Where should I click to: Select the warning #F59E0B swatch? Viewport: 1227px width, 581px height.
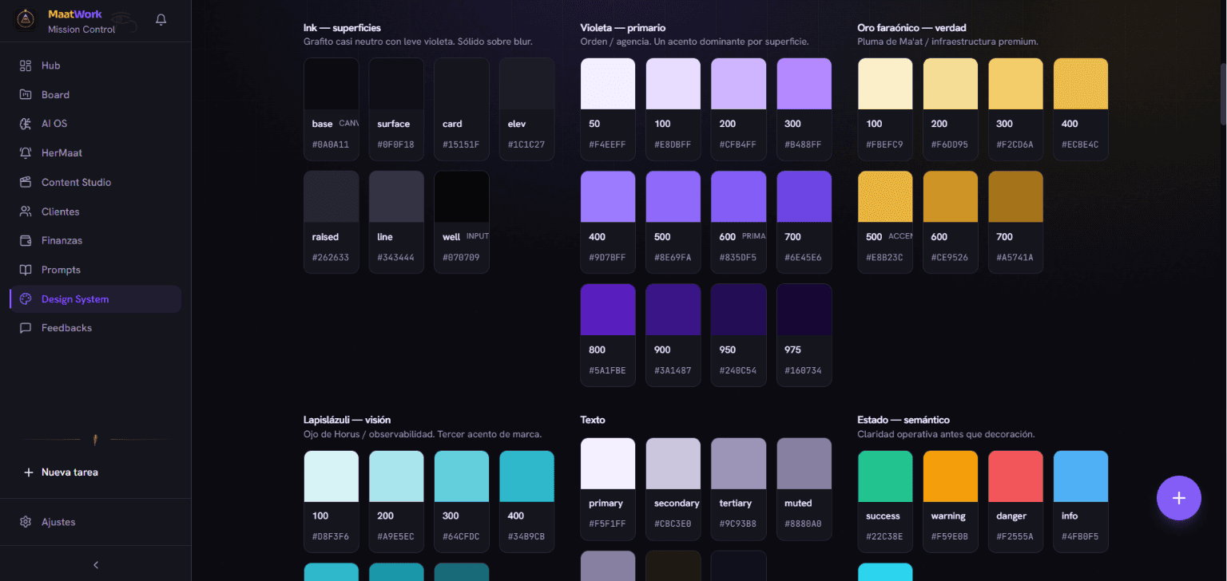tap(951, 502)
